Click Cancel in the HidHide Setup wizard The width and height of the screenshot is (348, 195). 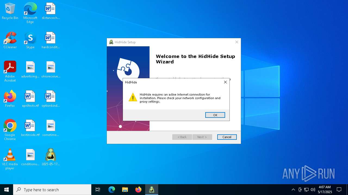227,137
